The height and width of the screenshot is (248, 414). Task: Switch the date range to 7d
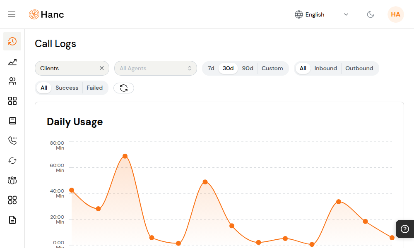pos(211,68)
